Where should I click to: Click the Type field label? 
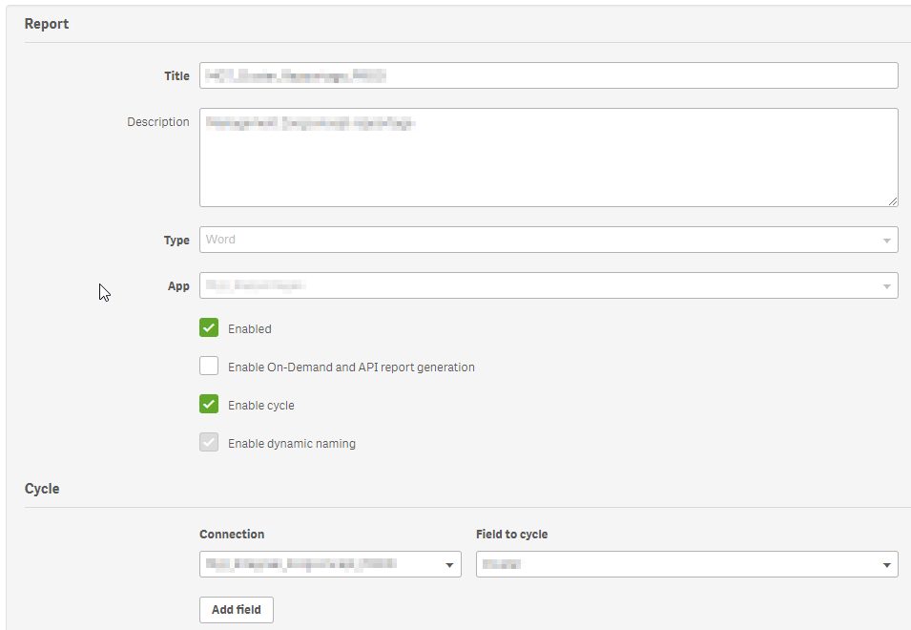(176, 241)
